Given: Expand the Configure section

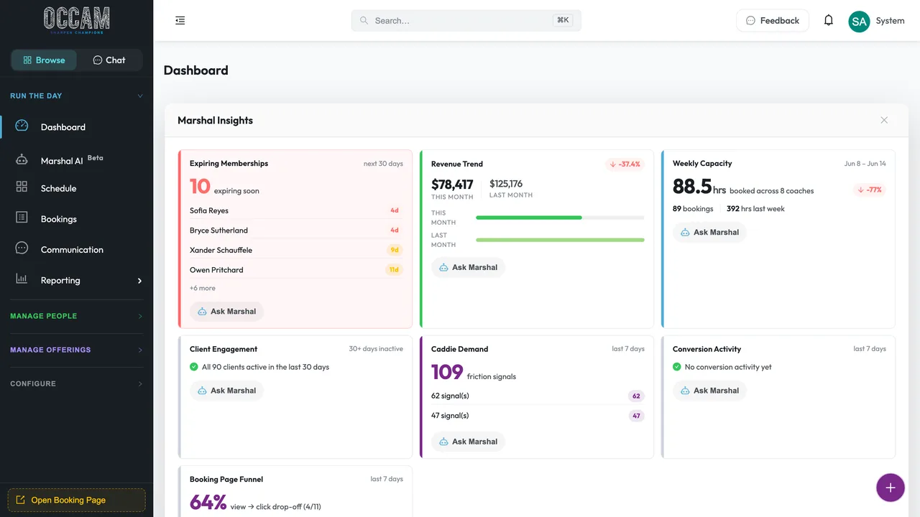Looking at the screenshot, I should point(76,383).
